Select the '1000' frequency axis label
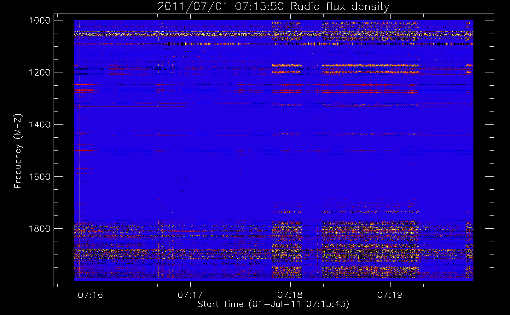The width and height of the screenshot is (510, 315). [39, 20]
